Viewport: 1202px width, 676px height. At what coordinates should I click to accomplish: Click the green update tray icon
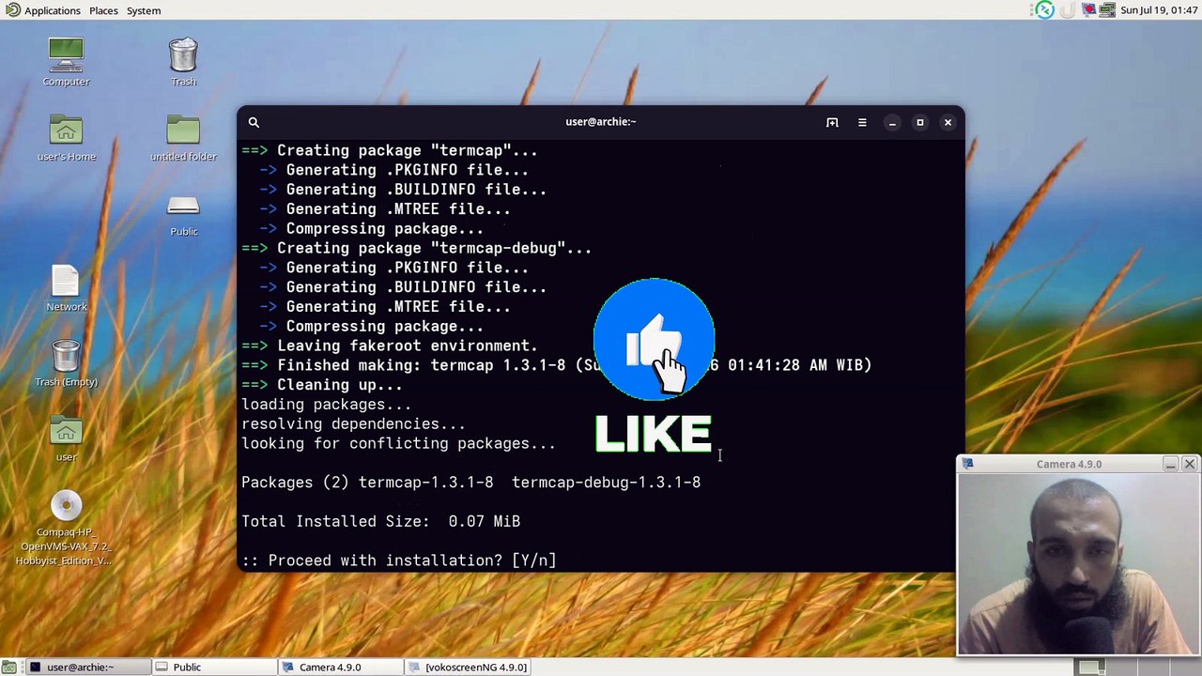tap(1045, 10)
